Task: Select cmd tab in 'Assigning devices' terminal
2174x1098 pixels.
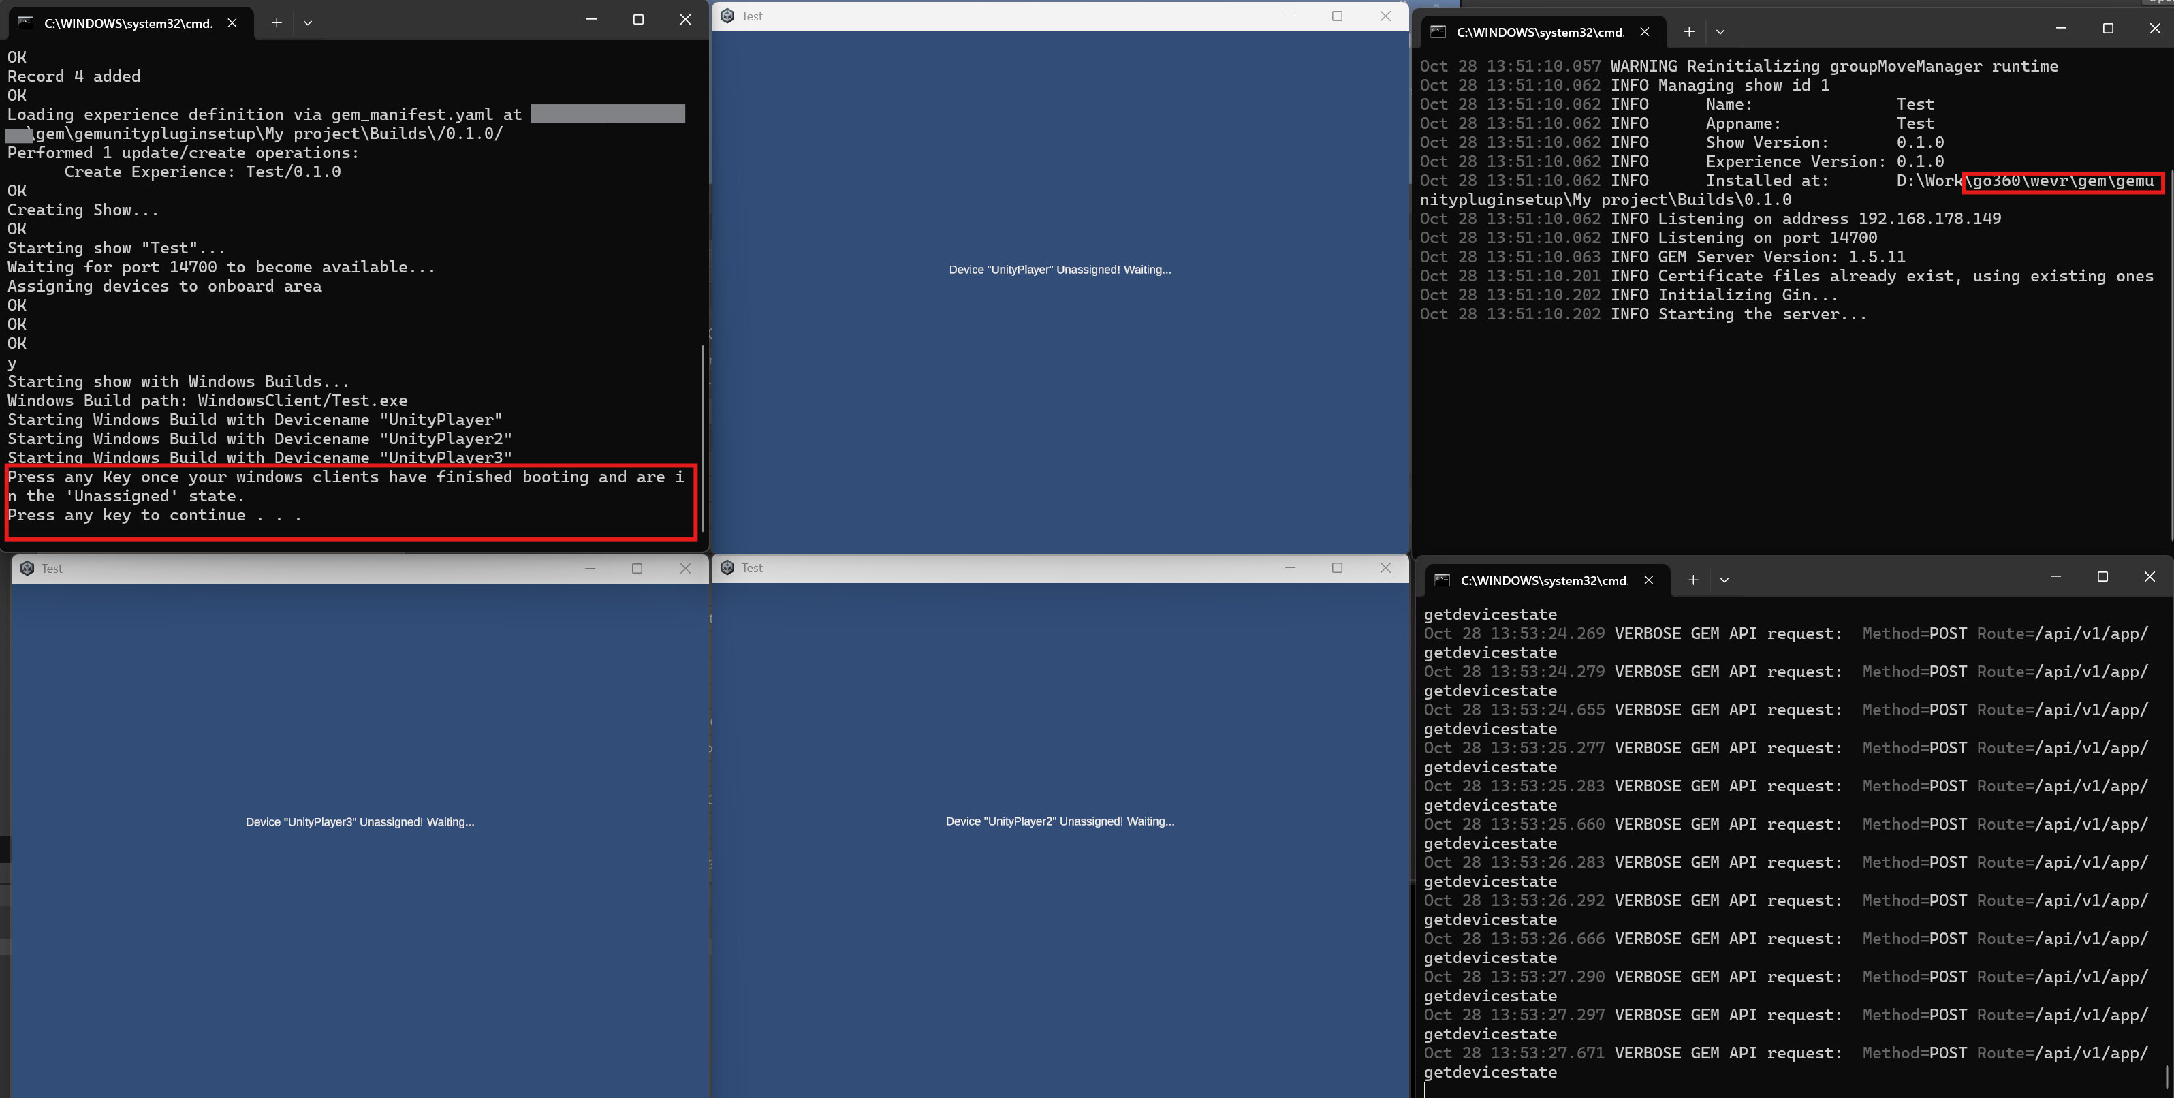Action: (x=127, y=22)
